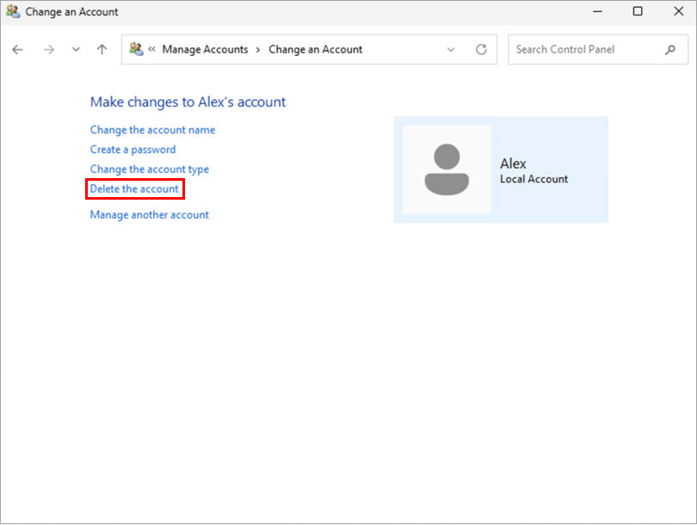
Task: Expand the double-chevron before Manage Accounts
Action: point(152,50)
